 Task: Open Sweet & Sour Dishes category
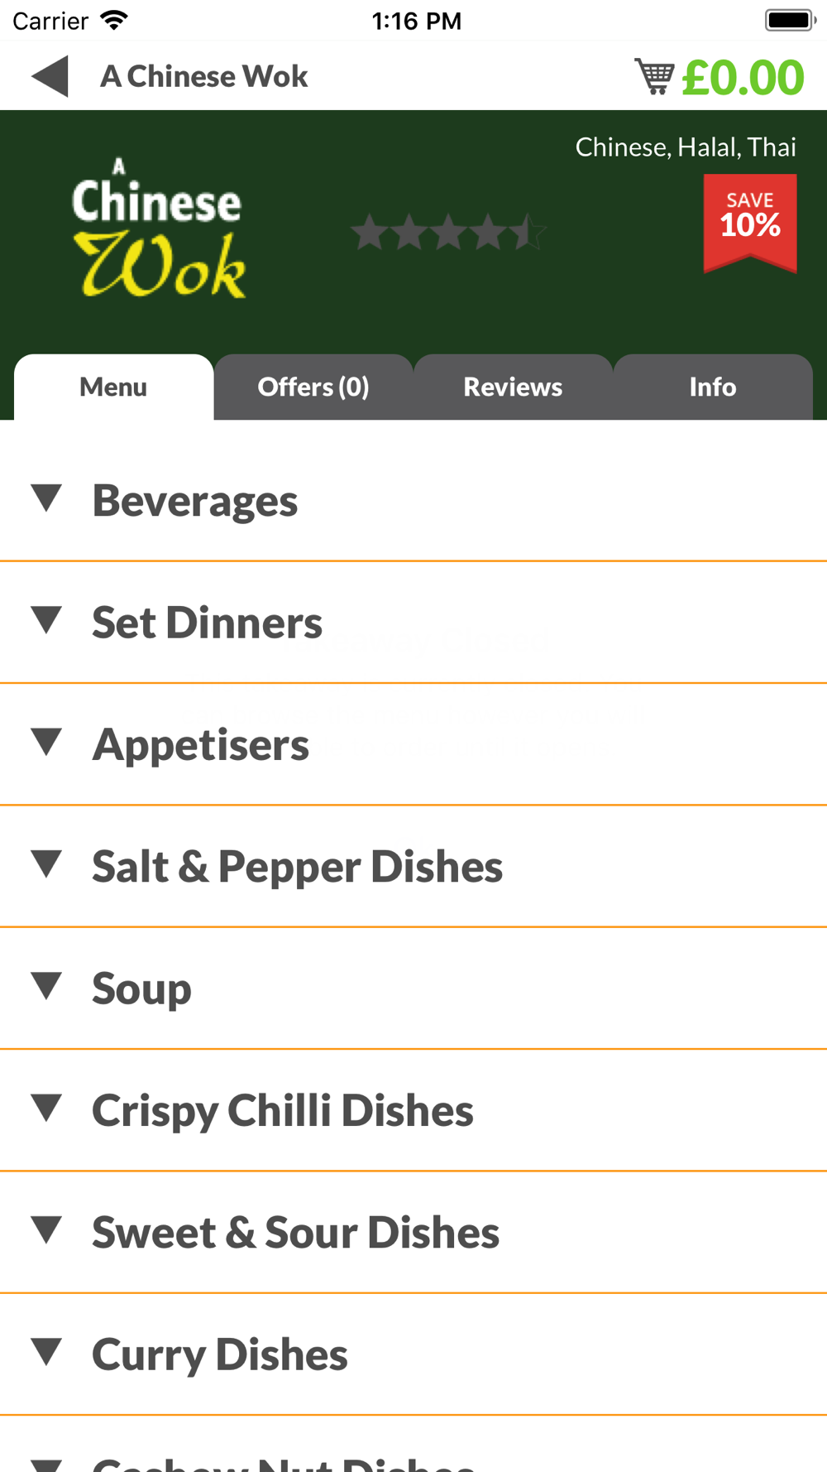click(x=413, y=1232)
